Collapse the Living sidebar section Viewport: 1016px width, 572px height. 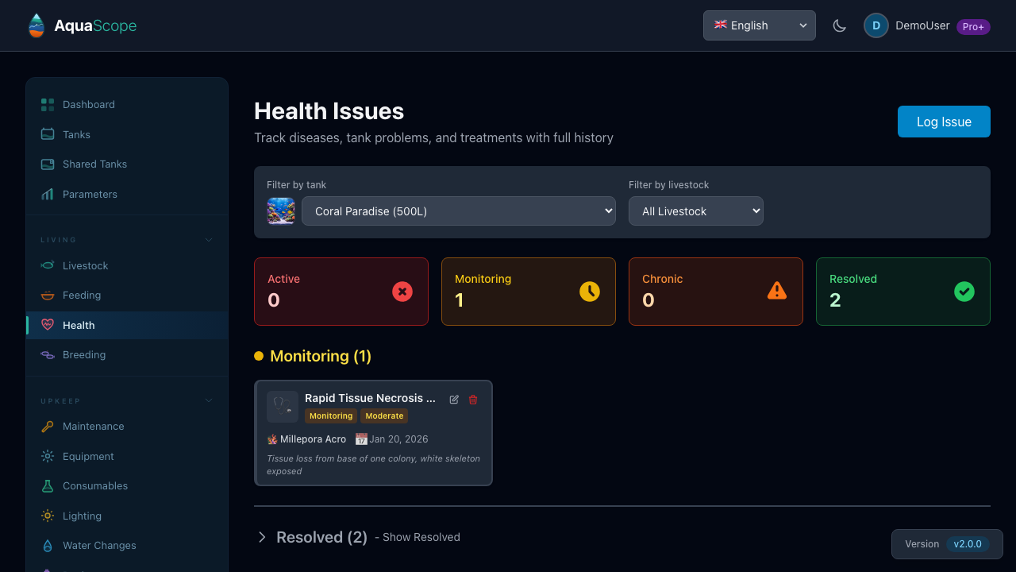point(209,240)
